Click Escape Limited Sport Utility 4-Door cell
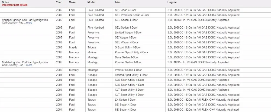 point(139,75)
